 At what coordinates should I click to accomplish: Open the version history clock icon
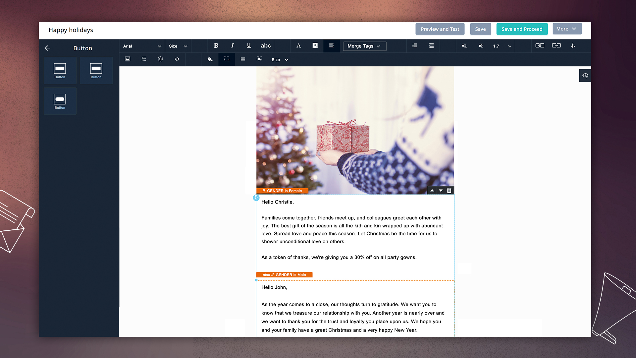click(585, 76)
